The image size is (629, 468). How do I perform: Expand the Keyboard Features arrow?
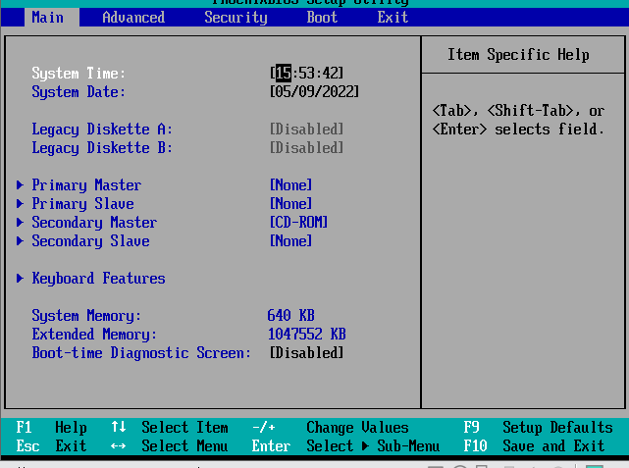click(20, 279)
